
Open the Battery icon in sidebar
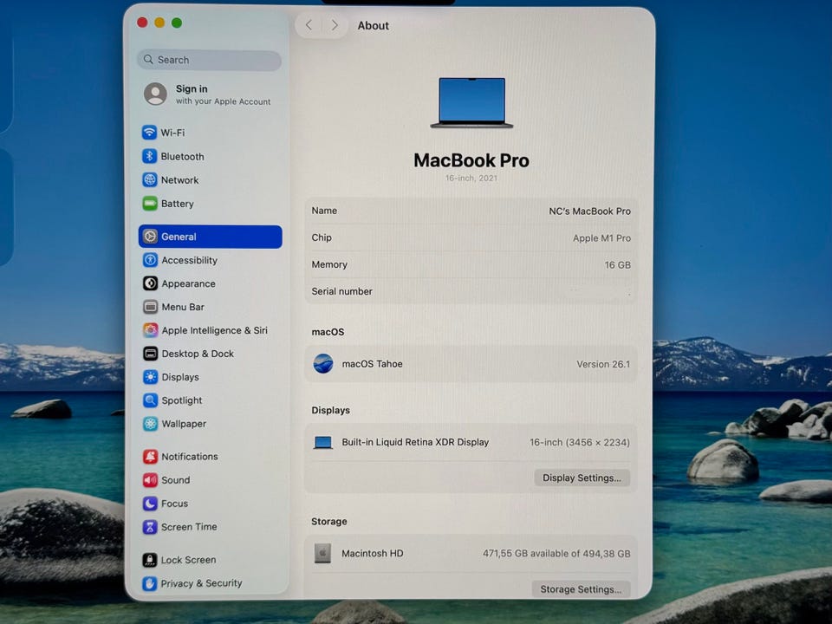(150, 203)
